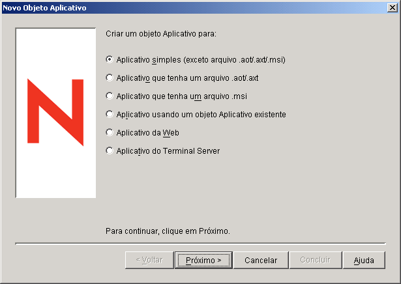Click "Para continuar, clique em Próximo." text
The width and height of the screenshot is (401, 284).
coord(168,231)
